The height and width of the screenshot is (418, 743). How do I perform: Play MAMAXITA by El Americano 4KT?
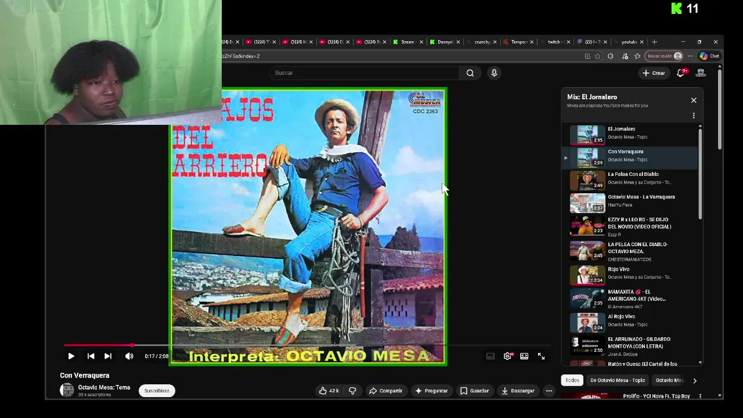pyautogui.click(x=631, y=298)
